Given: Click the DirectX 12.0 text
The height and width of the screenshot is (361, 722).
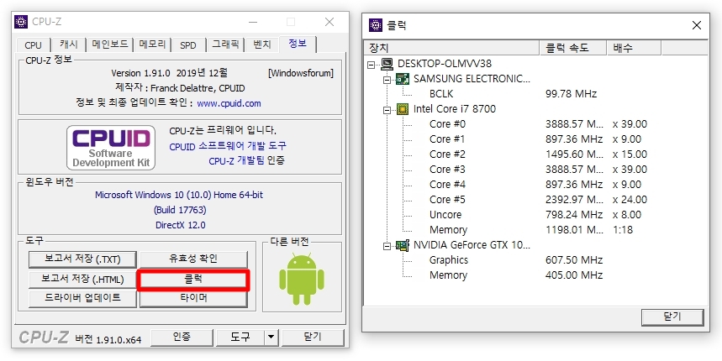Looking at the screenshot, I should 181,225.
